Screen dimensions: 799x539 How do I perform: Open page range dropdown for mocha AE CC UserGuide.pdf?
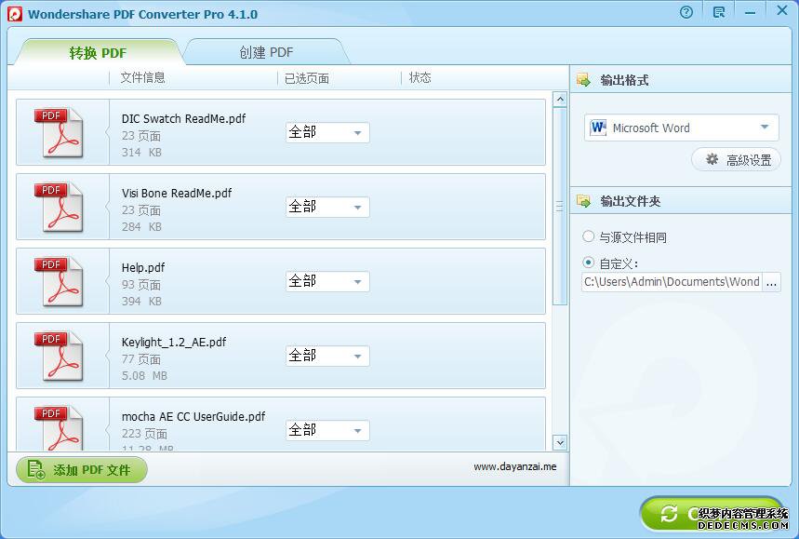pos(327,430)
